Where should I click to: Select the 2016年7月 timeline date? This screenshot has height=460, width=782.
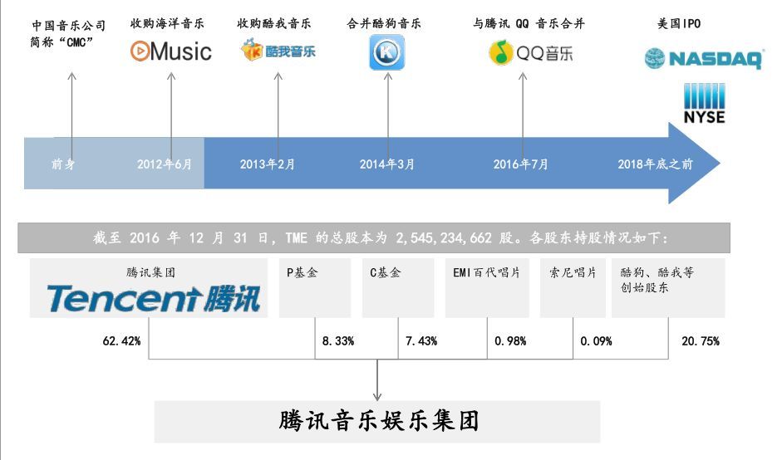(x=521, y=164)
